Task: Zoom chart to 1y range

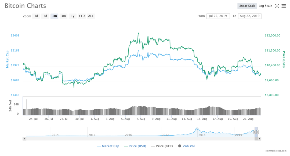Action: pos(73,16)
